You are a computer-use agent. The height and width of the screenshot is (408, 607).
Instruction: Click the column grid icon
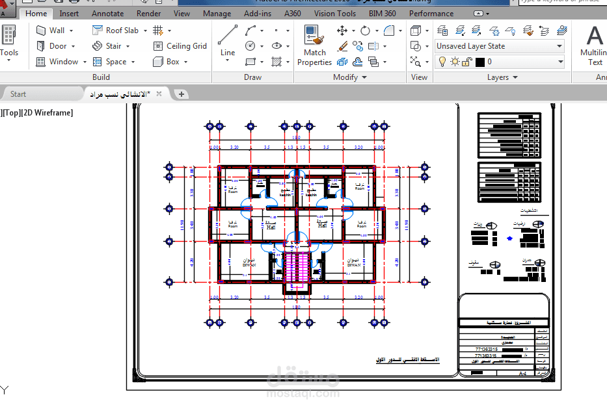click(x=157, y=30)
